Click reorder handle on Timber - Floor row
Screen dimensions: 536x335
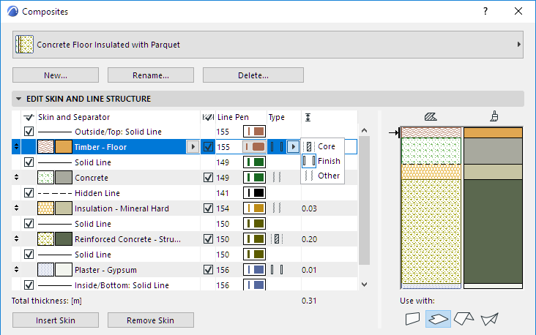pyautogui.click(x=16, y=147)
